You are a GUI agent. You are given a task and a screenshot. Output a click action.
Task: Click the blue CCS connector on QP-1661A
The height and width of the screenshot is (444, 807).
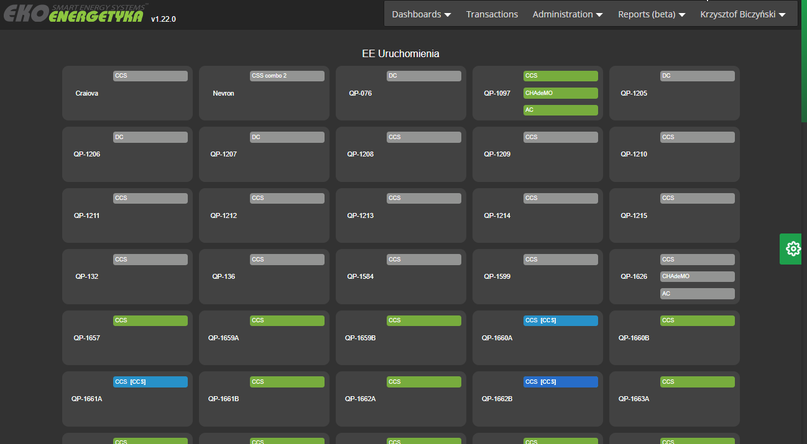[x=150, y=382]
